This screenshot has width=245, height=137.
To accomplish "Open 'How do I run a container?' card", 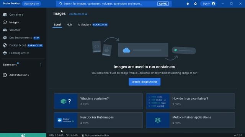I will coord(190,101).
